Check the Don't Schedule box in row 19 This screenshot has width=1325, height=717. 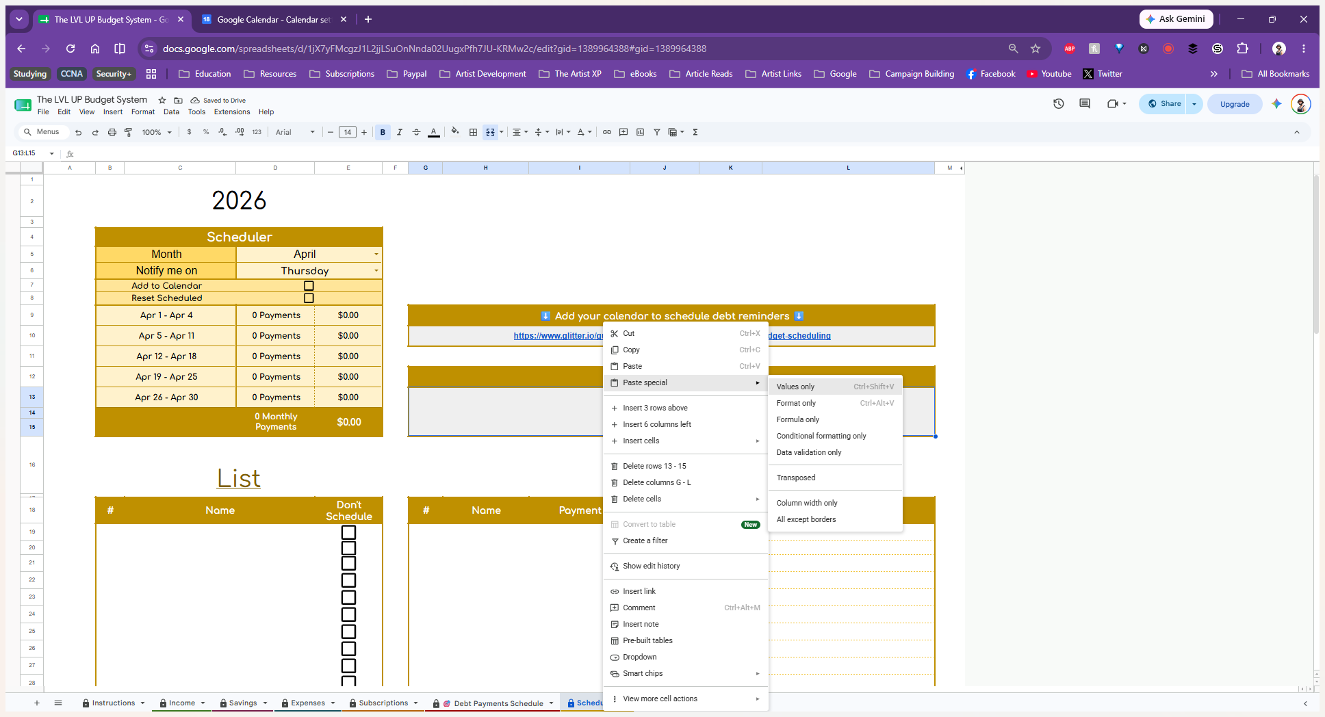tap(349, 532)
